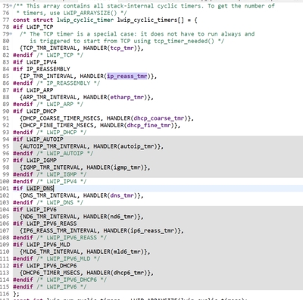The image size is (303, 300).
Task: Click LWIP_TCP in the #if on line 78
Action: 40,27
